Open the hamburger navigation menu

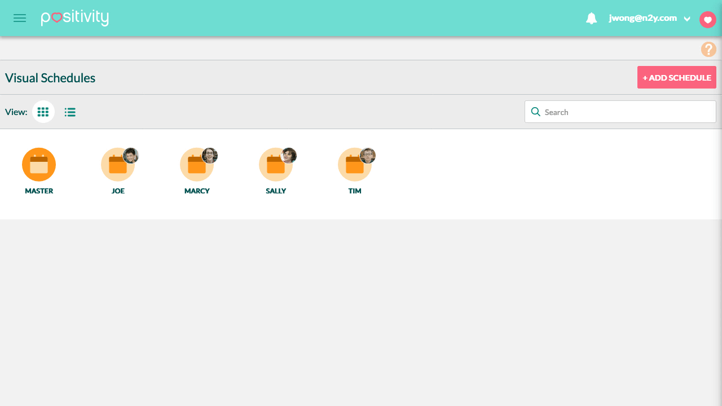20,18
